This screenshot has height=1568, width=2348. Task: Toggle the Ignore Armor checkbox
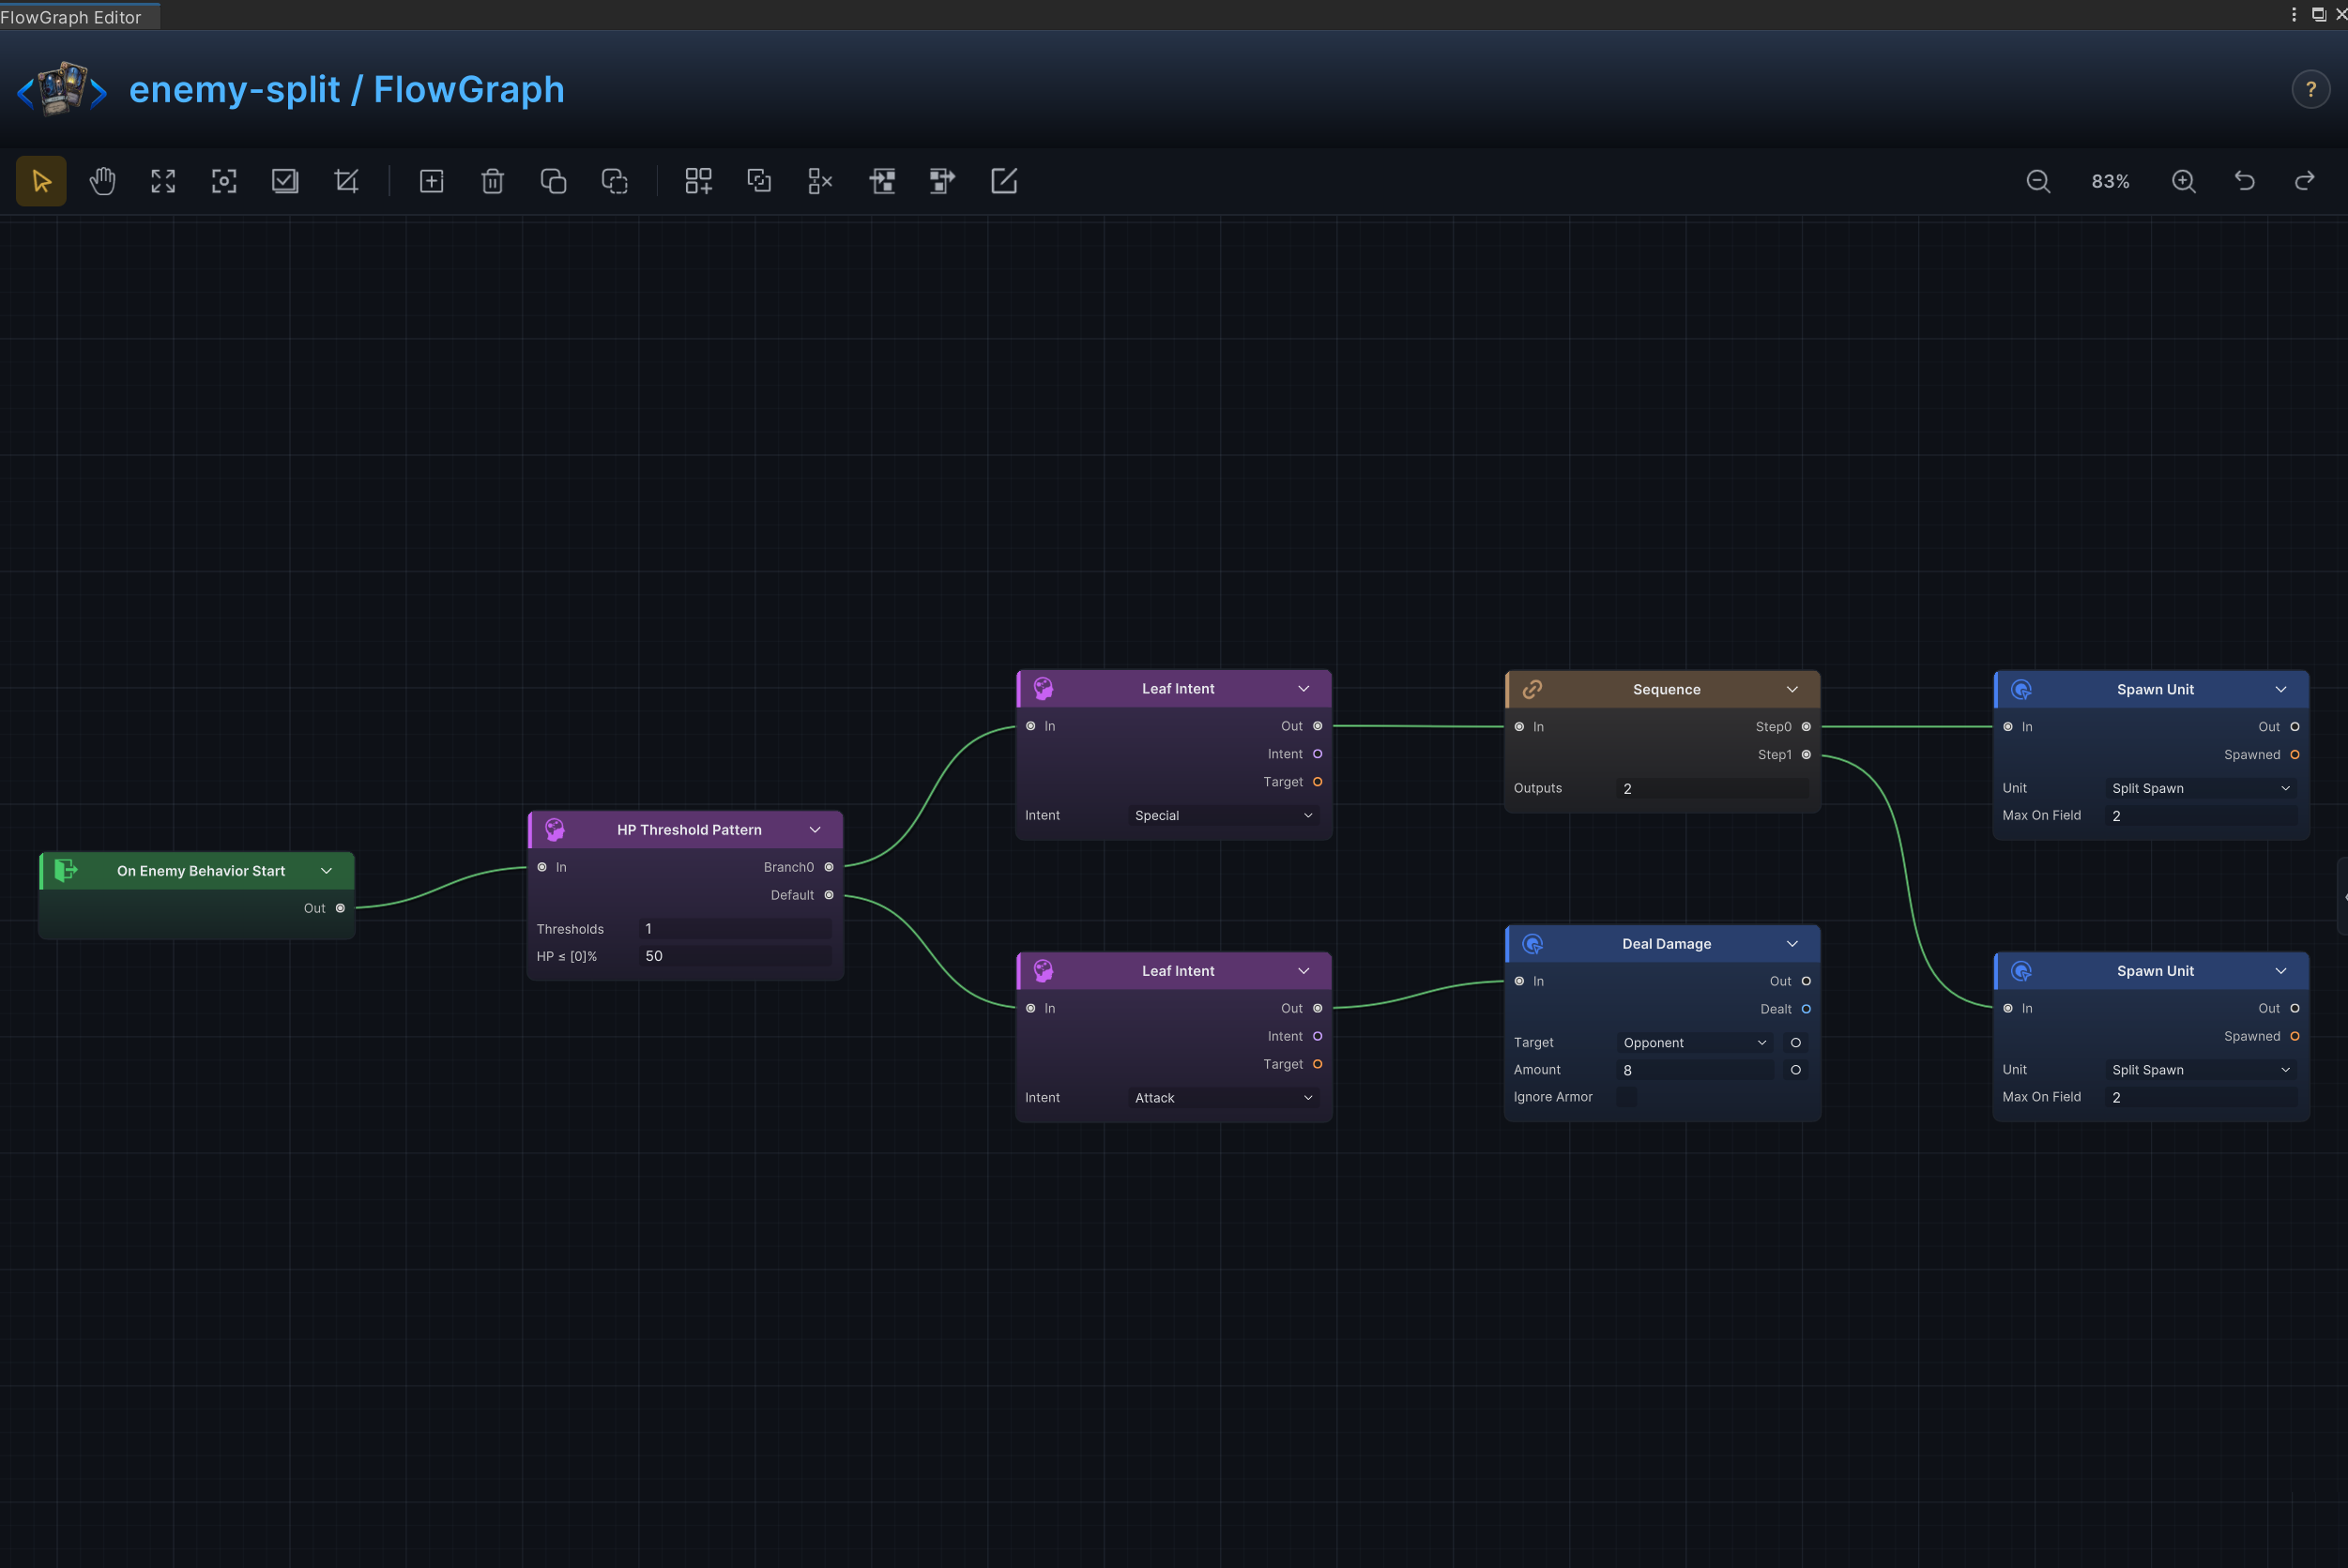click(x=1627, y=1097)
